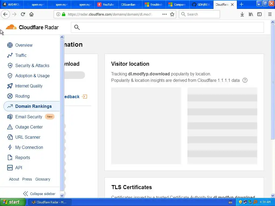The height and width of the screenshot is (206, 275).
Task: Select the Email Security envelope icon
Action: [10, 117]
